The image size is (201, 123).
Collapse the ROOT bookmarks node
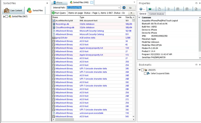pyautogui.click(x=139, y=70)
